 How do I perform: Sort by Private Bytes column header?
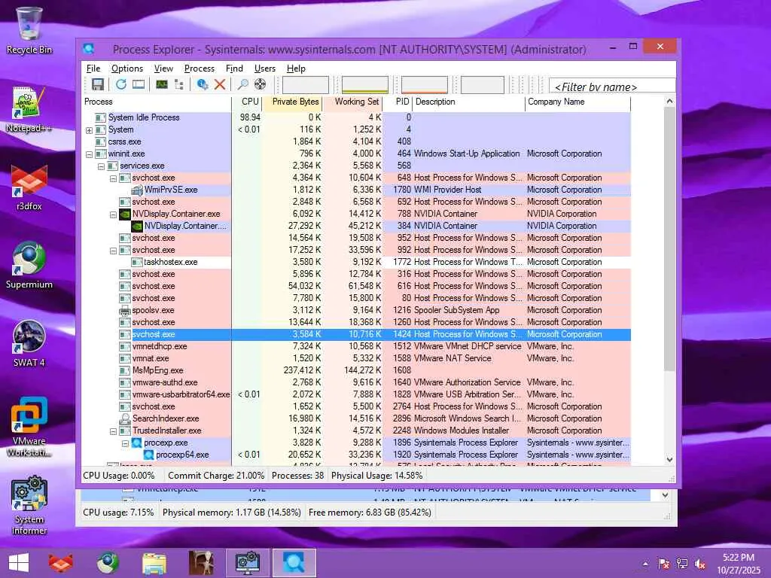click(x=293, y=102)
